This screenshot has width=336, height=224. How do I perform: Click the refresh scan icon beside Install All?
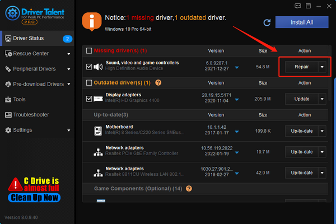267,22
